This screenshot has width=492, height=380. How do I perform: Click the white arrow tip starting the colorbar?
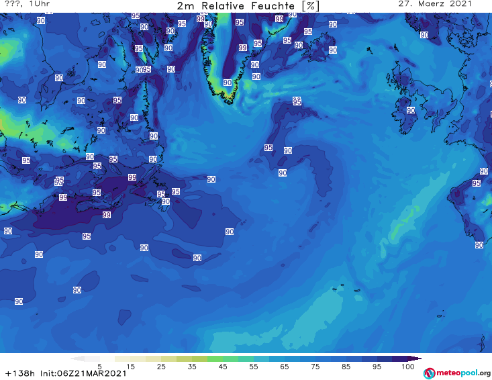click(x=77, y=359)
